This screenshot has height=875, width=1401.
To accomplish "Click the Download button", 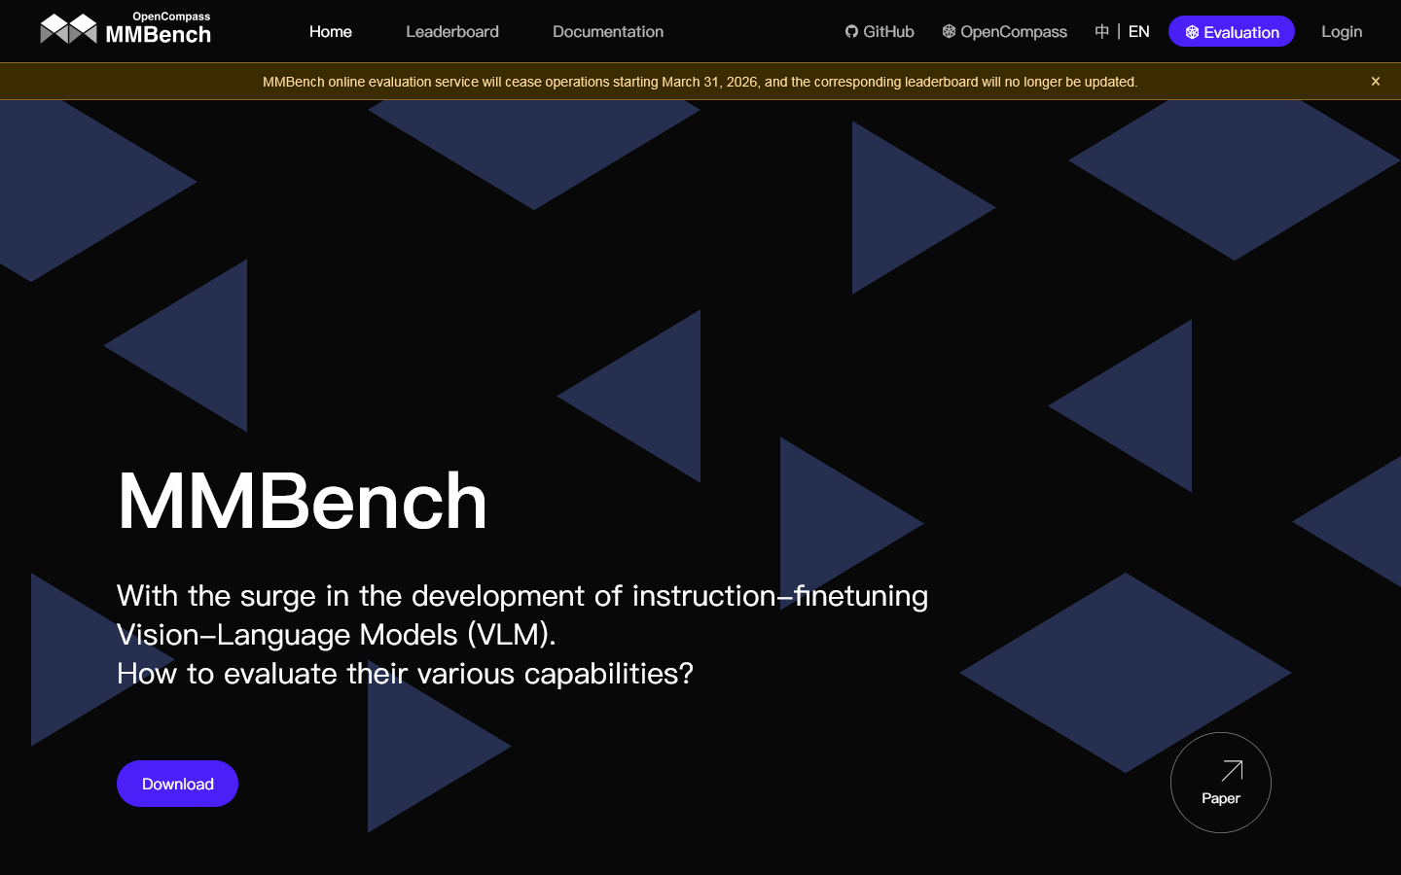I will coord(177,784).
